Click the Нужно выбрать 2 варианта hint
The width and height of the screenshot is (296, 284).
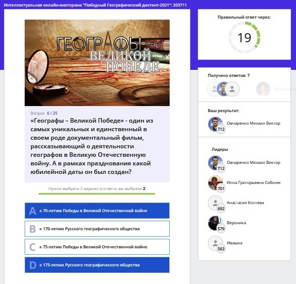(x=97, y=188)
